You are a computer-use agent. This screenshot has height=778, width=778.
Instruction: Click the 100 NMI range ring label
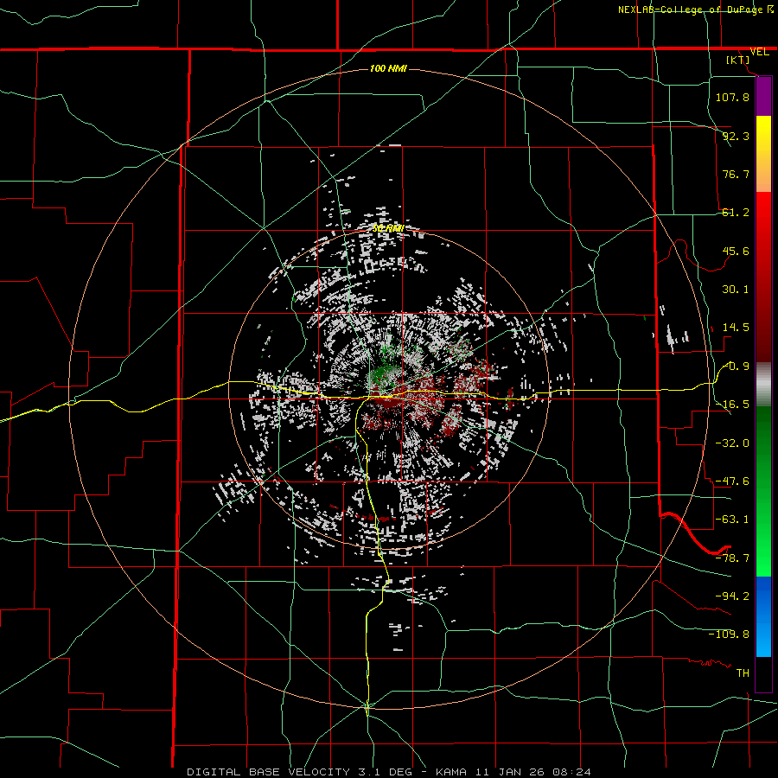tap(388, 68)
